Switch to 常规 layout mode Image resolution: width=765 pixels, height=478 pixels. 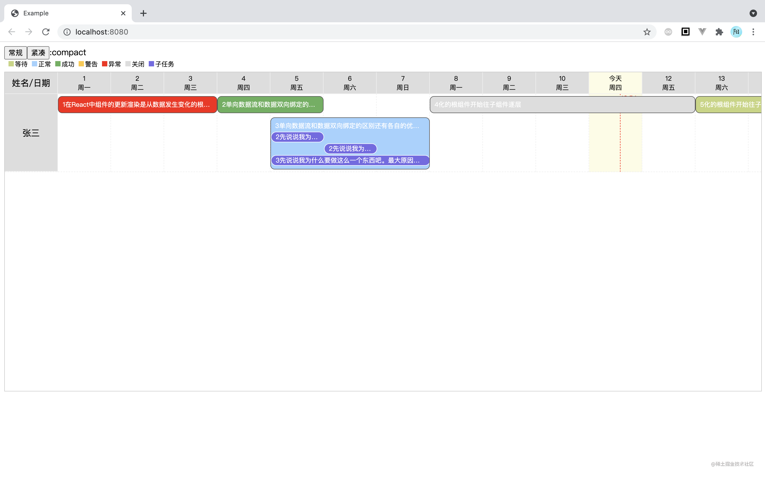pyautogui.click(x=15, y=53)
